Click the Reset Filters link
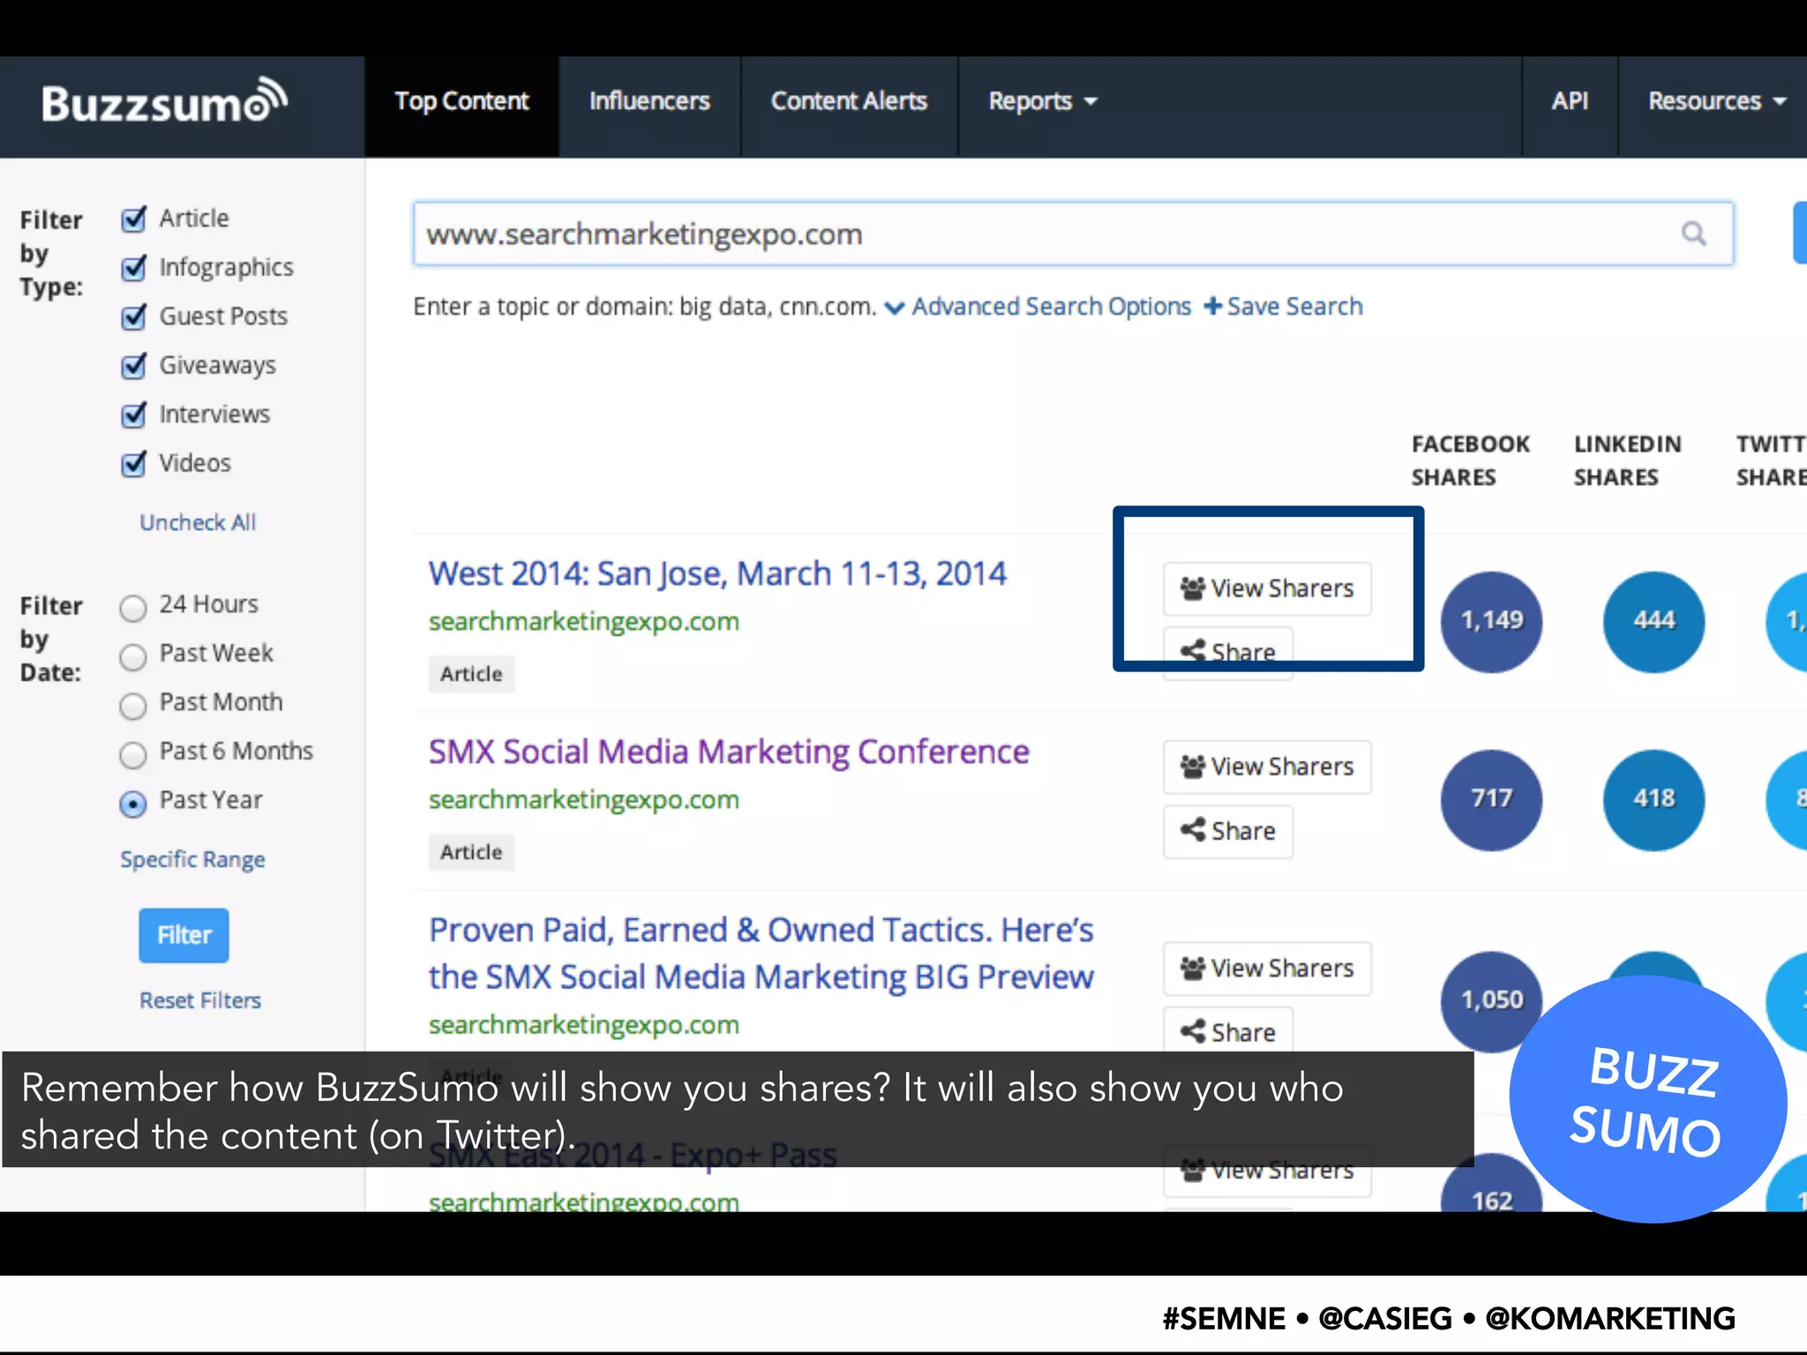The height and width of the screenshot is (1355, 1807). 200,1000
